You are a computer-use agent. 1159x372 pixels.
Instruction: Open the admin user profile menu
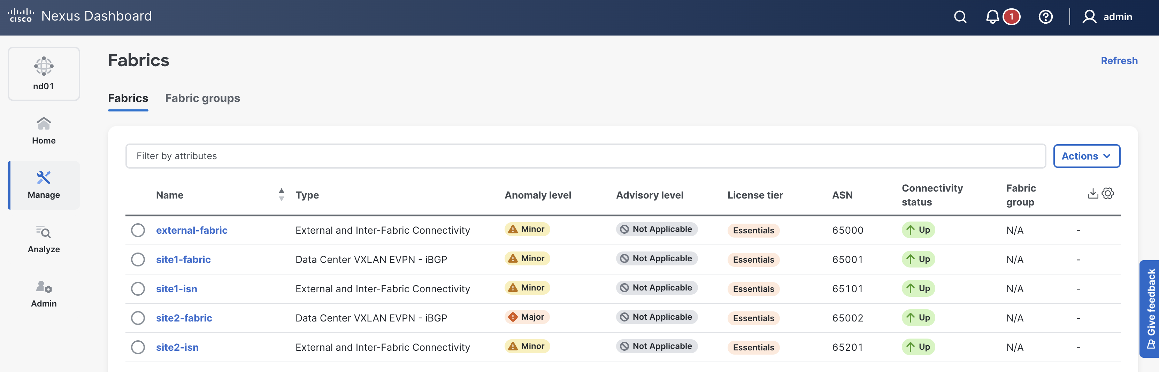(x=1107, y=17)
